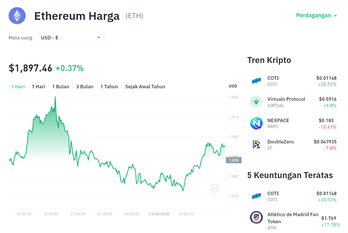This screenshot has height=233, width=348.
Task: Select the 1 Hari chart range
Action: (x=18, y=87)
